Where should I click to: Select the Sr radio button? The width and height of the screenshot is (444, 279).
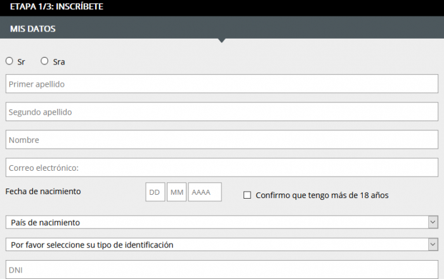click(10, 61)
